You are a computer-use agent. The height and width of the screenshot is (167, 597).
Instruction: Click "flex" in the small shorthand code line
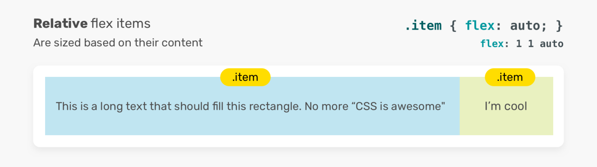click(x=492, y=43)
